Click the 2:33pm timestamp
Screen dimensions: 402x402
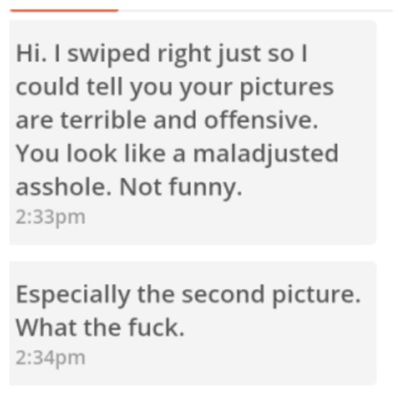[51, 217]
